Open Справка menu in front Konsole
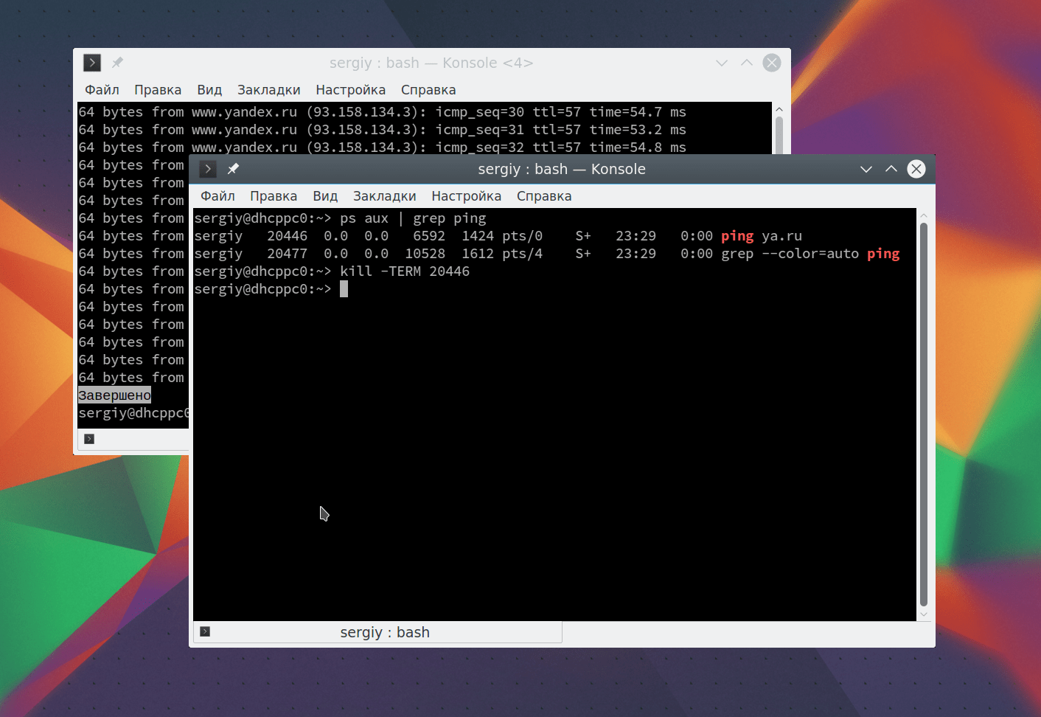 tap(544, 196)
